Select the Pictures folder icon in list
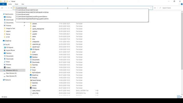This screenshot has width=183, height=103. pyautogui.click(x=31, y=78)
